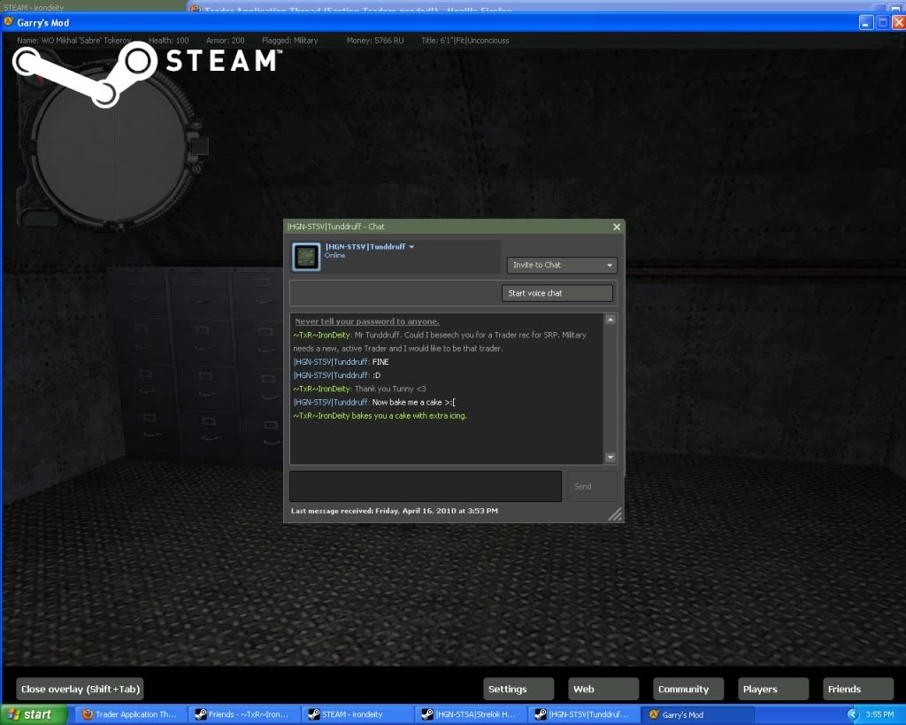The image size is (906, 725).
Task: Click the bakes you a cake with extra icing line
Action: point(380,416)
